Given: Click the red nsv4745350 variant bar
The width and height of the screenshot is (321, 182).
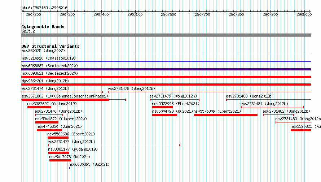Looking at the screenshot, I should tap(49, 130).
